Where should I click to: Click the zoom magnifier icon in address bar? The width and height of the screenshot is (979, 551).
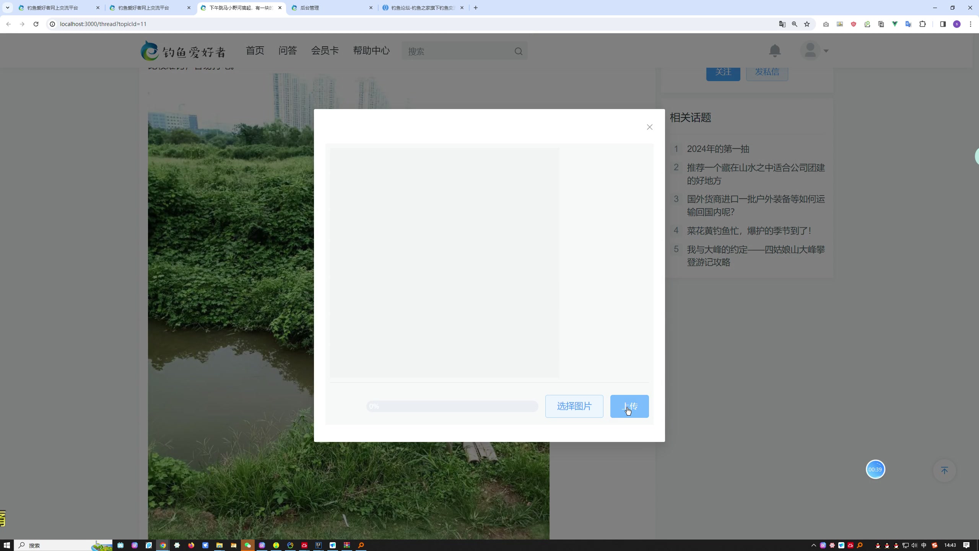point(794,24)
